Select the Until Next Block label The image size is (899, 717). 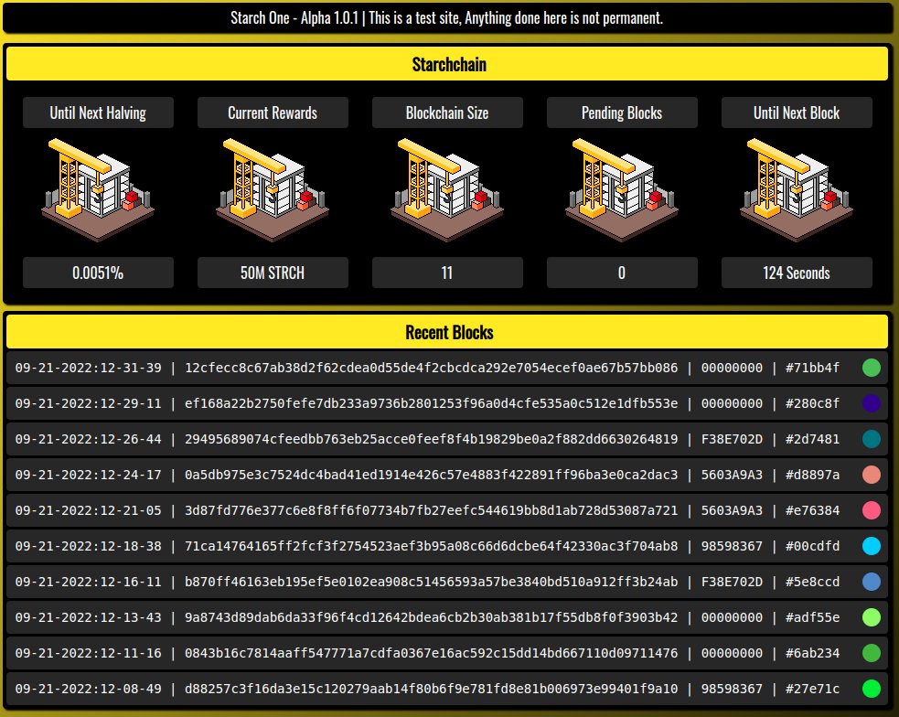tap(797, 112)
